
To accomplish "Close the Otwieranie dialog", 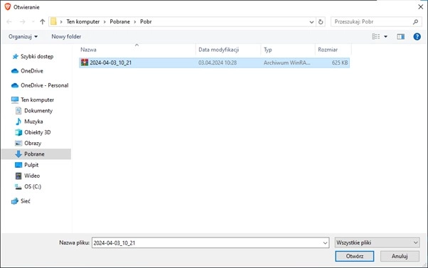I will 421,7.
